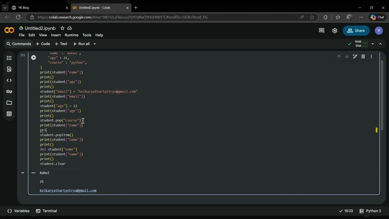This screenshot has width=389, height=219.
Task: Bookmark this page star icon
Action: 312,17
